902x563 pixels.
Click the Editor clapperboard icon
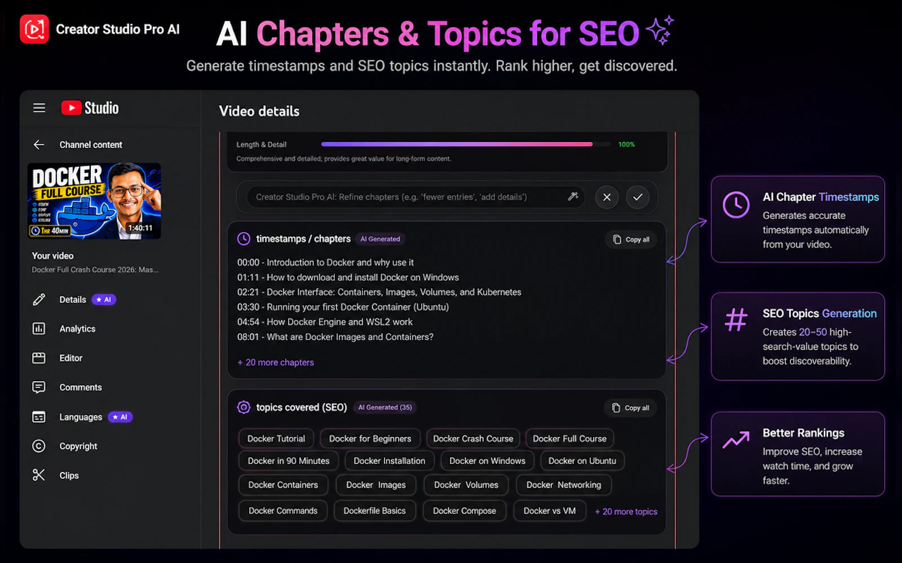pyautogui.click(x=39, y=358)
